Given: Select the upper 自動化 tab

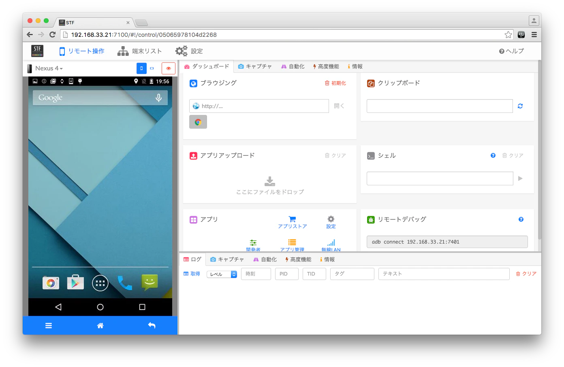Looking at the screenshot, I should coord(293,66).
